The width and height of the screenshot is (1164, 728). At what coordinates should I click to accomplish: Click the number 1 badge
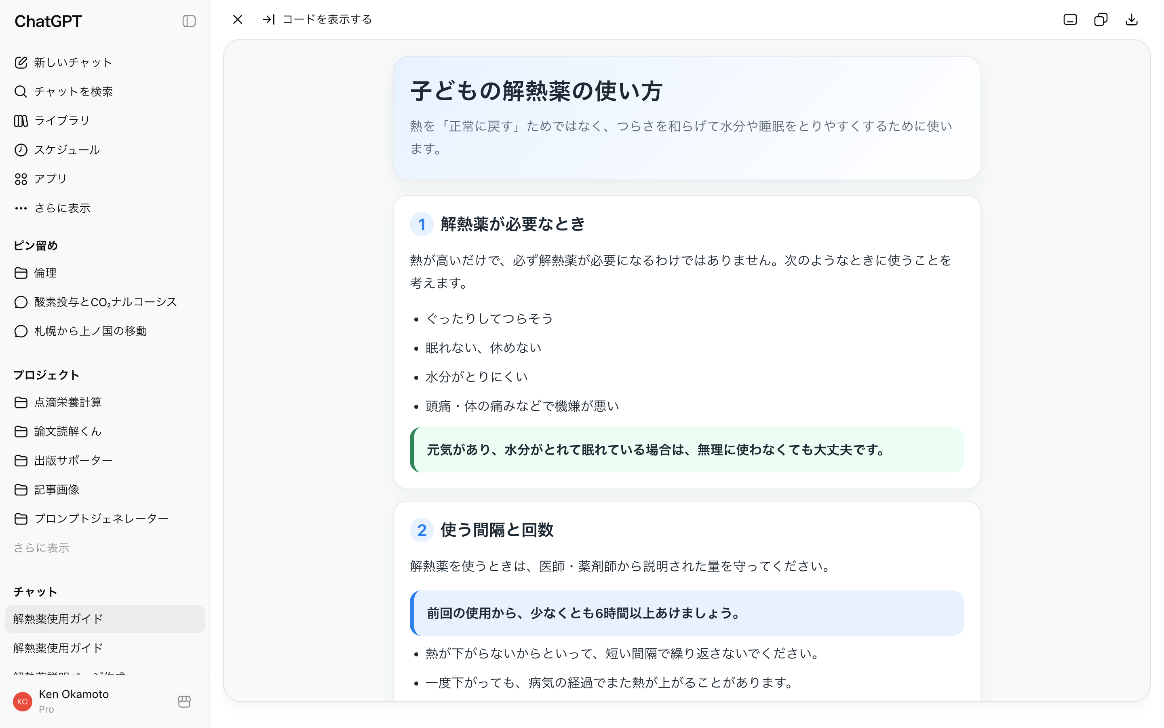click(x=422, y=224)
